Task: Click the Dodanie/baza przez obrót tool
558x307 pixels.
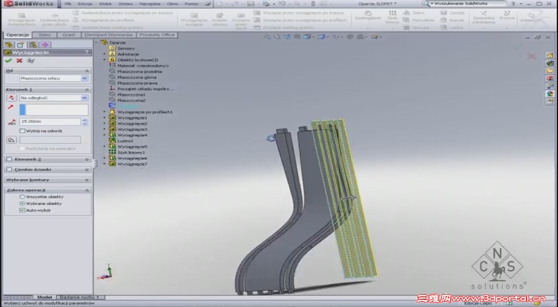Action: (x=55, y=19)
